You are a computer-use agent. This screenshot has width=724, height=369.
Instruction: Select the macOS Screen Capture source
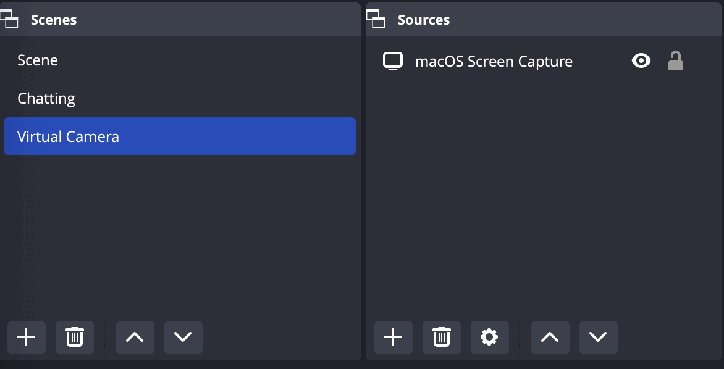494,61
